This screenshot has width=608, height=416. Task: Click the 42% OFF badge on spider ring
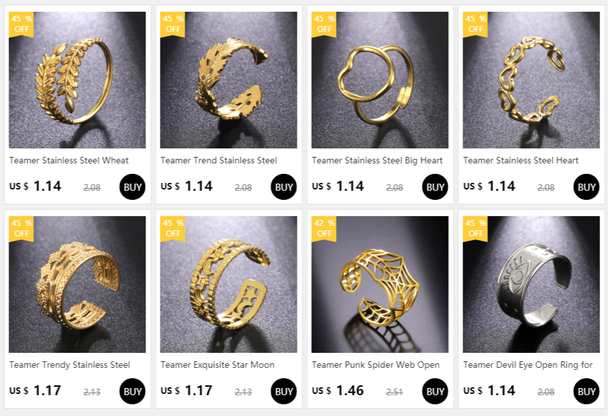point(324,229)
